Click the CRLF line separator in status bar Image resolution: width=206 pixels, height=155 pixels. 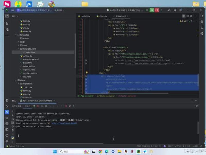click(x=170, y=146)
